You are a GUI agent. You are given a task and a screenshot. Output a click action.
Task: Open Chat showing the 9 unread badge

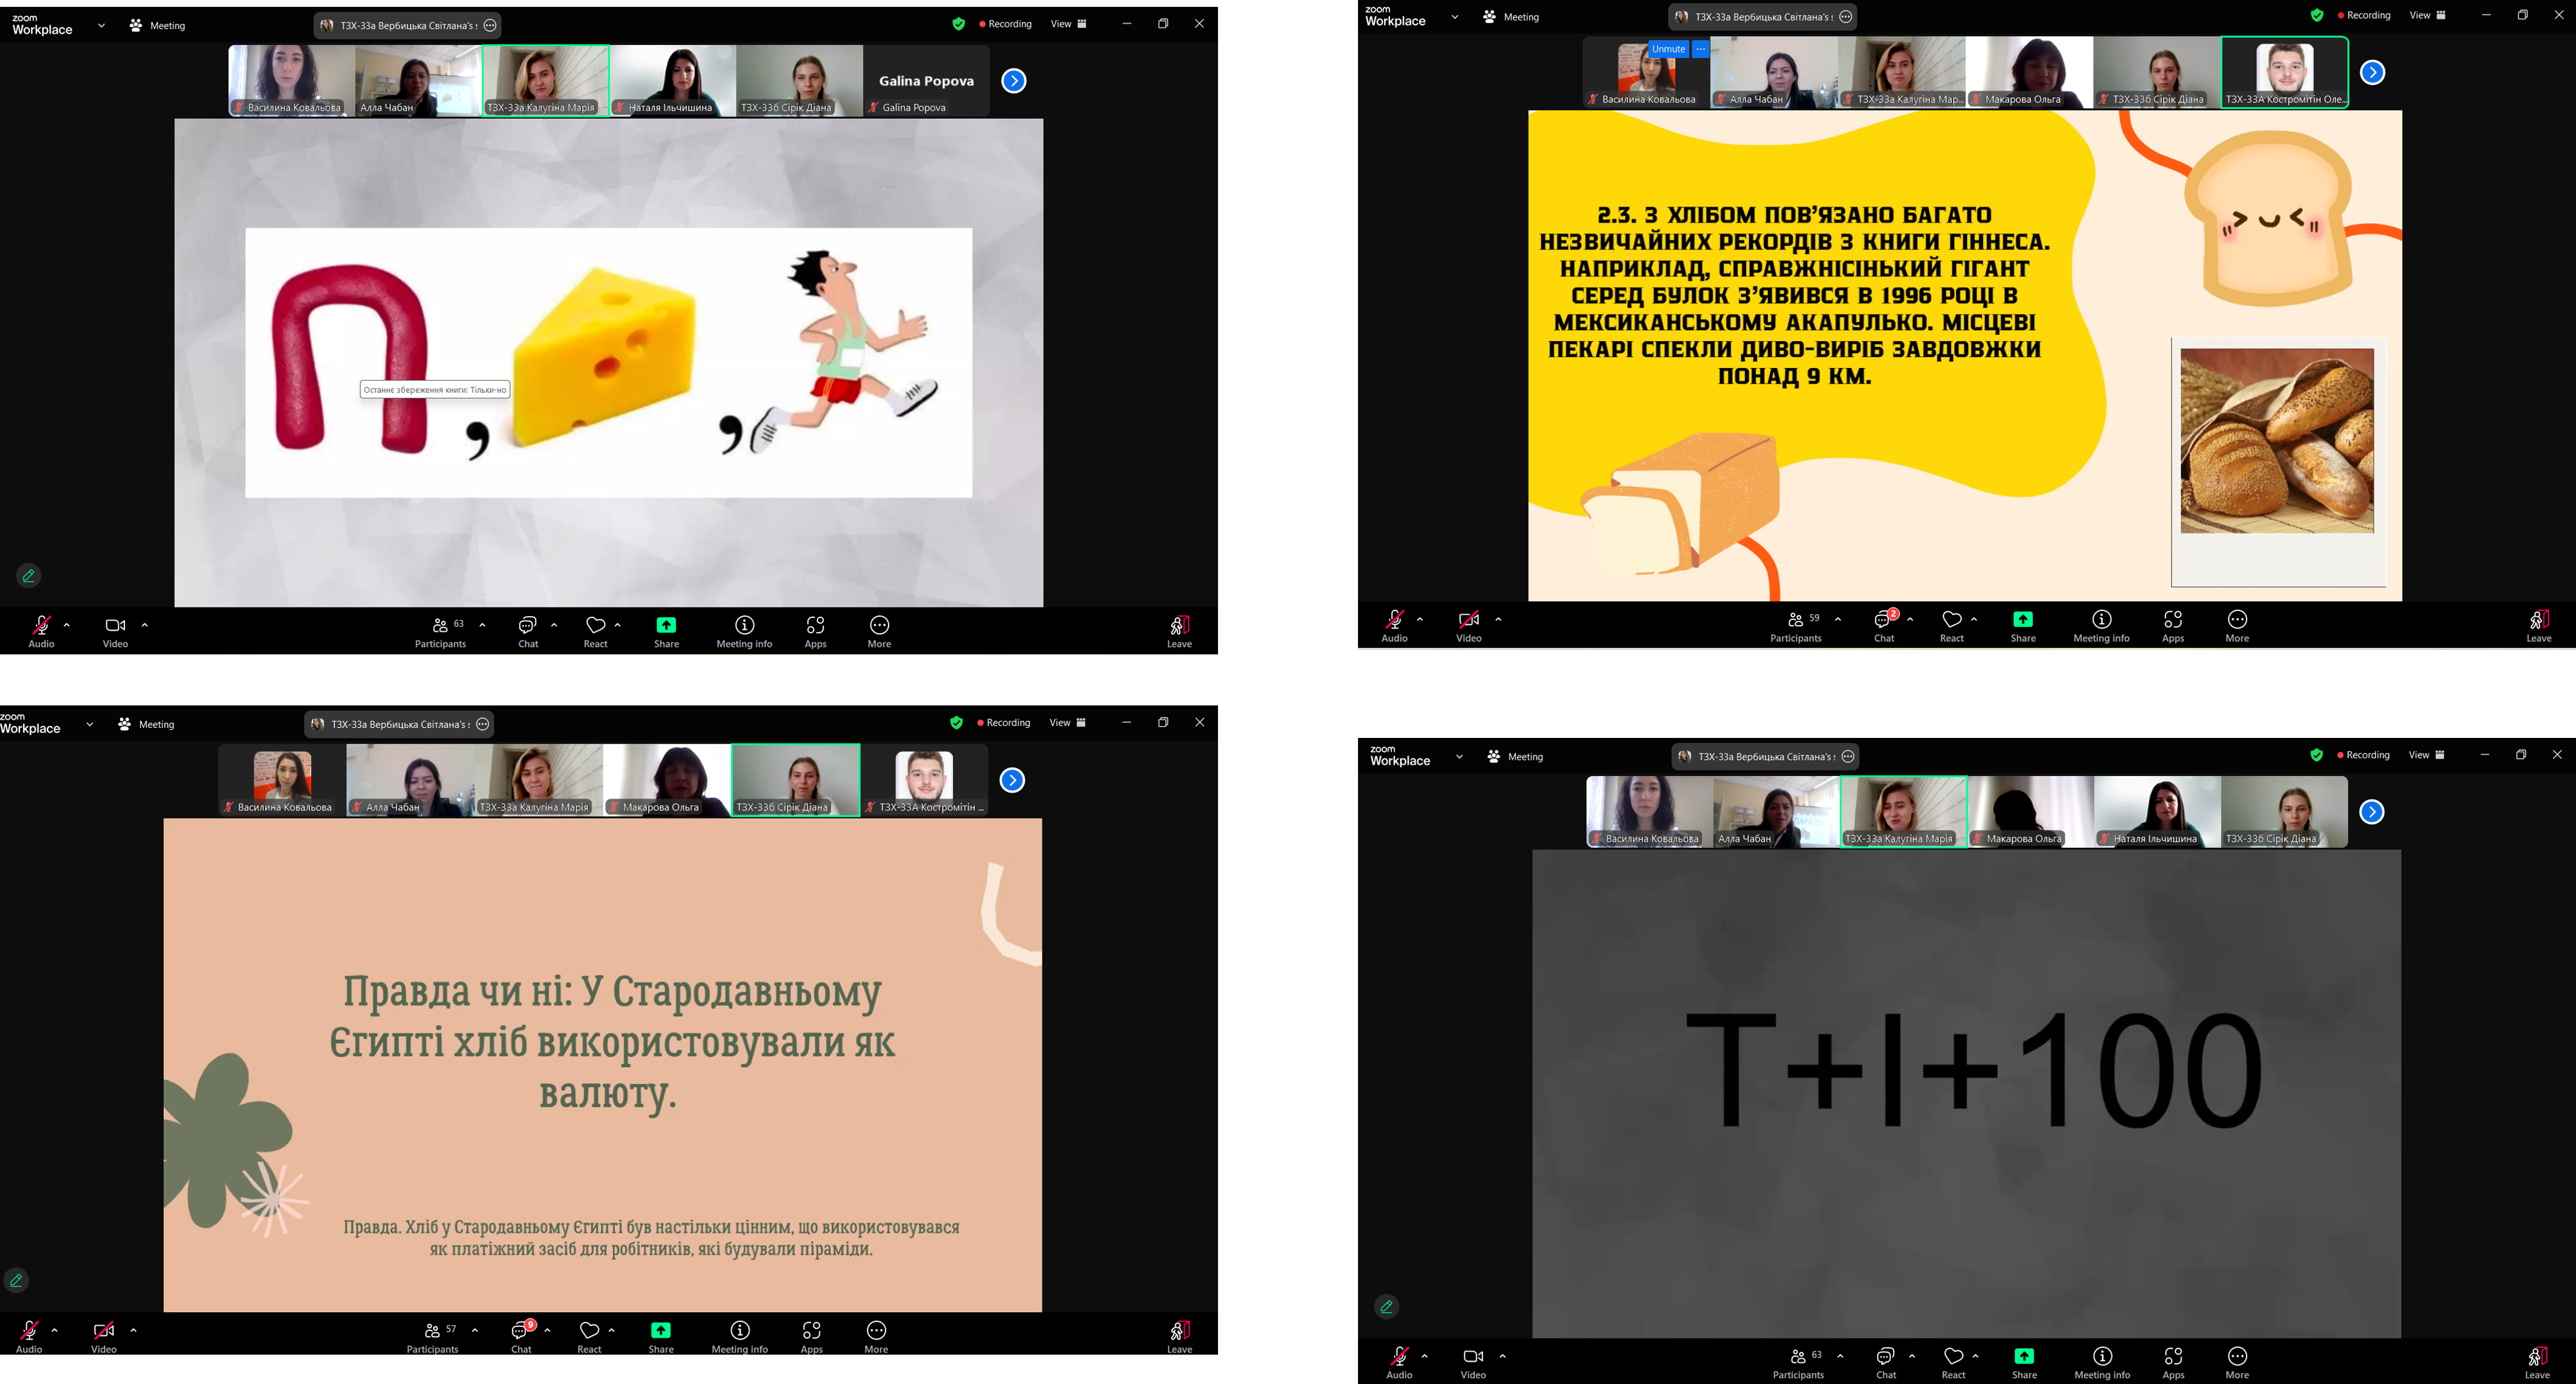coord(522,1335)
